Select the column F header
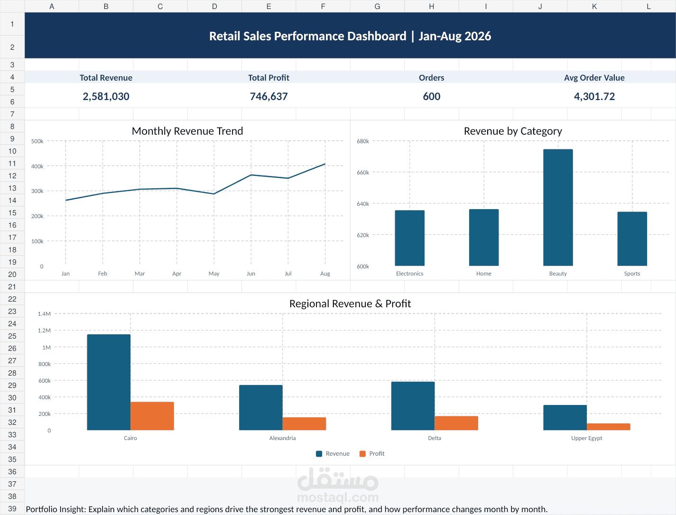The width and height of the screenshot is (676, 515). pos(323,6)
